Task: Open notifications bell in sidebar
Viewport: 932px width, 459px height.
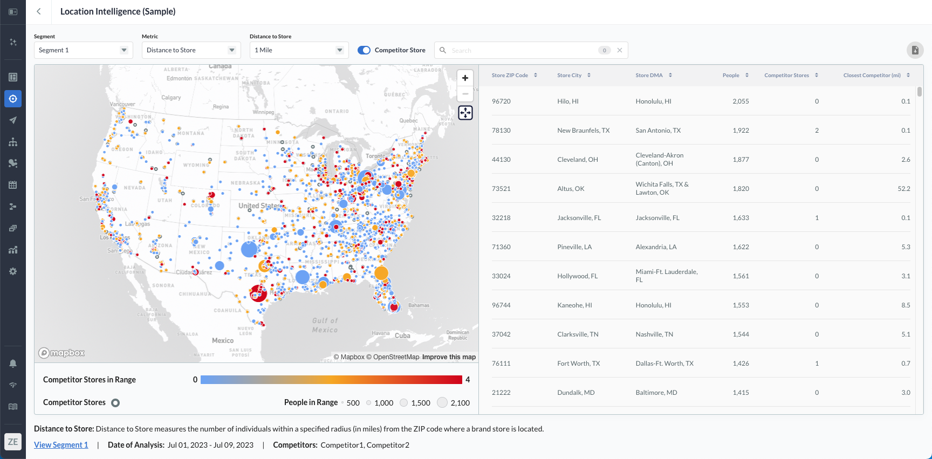Action: pos(13,364)
